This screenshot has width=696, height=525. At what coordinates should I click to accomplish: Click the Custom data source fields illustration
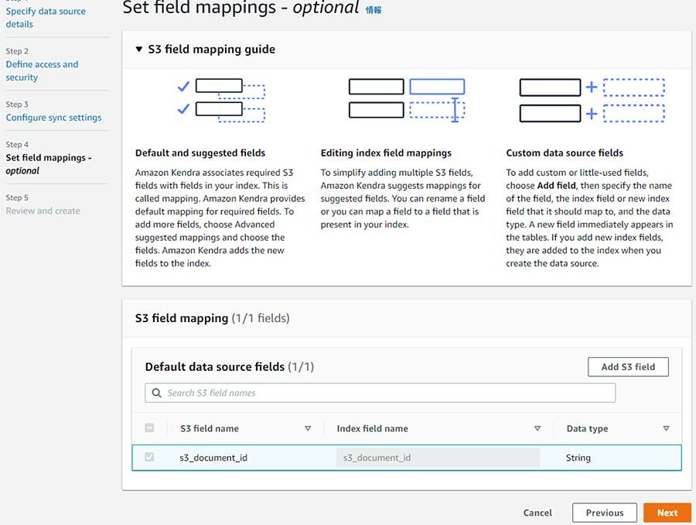point(592,100)
